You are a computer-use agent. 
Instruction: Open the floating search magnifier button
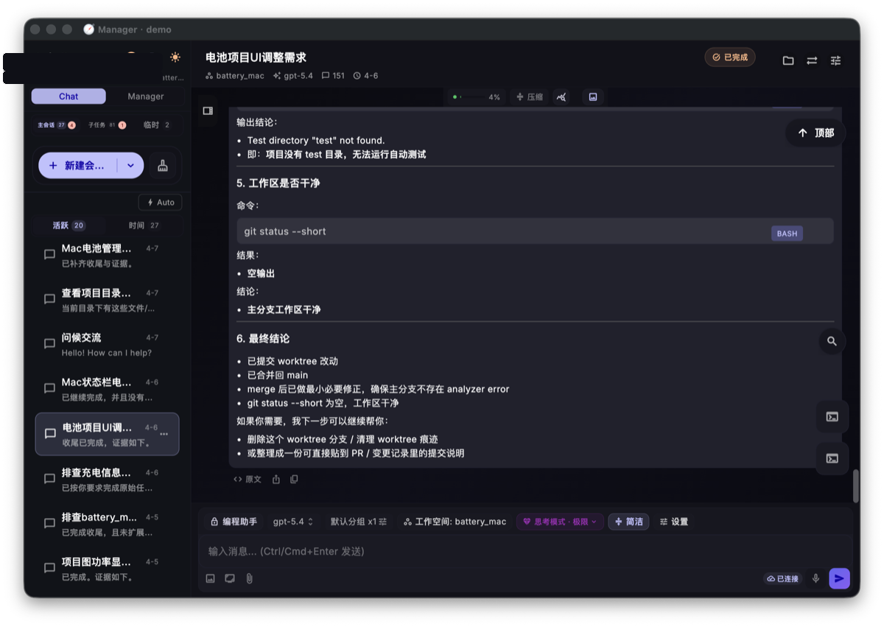tap(832, 341)
